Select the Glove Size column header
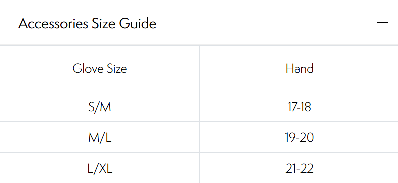398x183 pixels. (100, 69)
